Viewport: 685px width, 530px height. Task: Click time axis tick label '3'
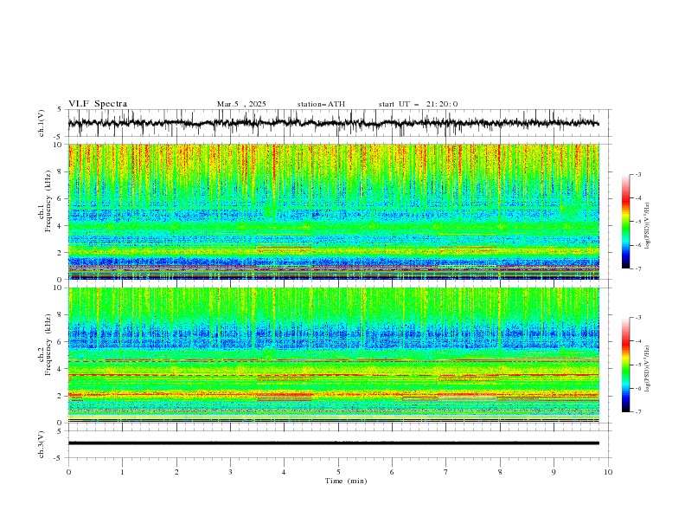(x=230, y=472)
